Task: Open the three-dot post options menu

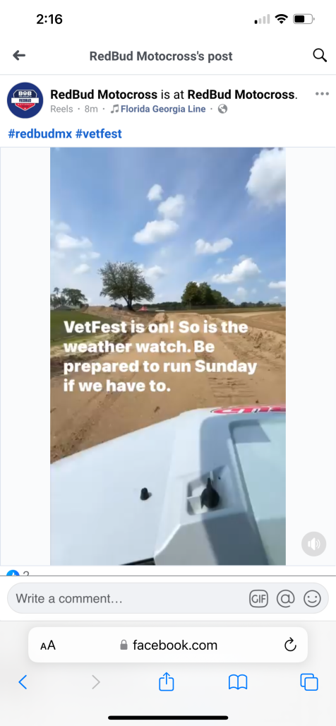Action: 322,94
